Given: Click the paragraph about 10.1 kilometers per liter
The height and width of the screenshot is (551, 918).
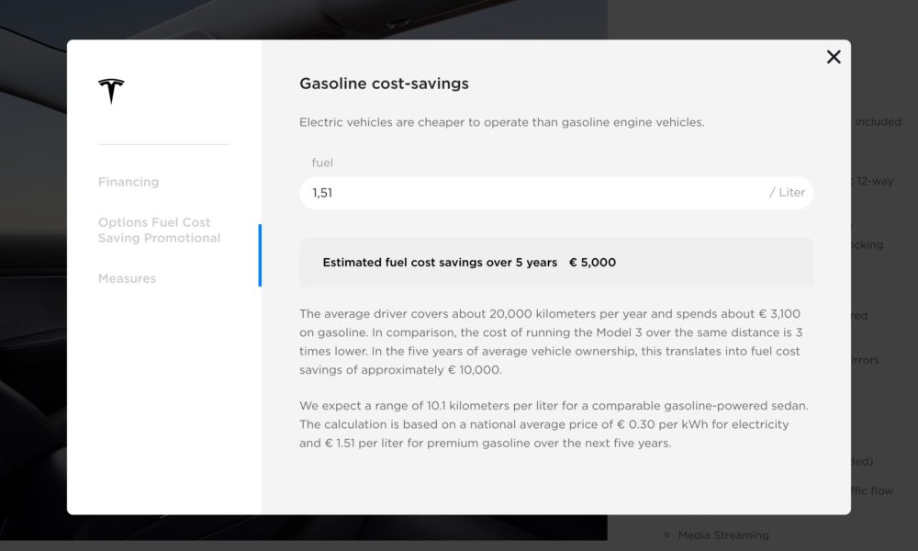Looking at the screenshot, I should (554, 424).
